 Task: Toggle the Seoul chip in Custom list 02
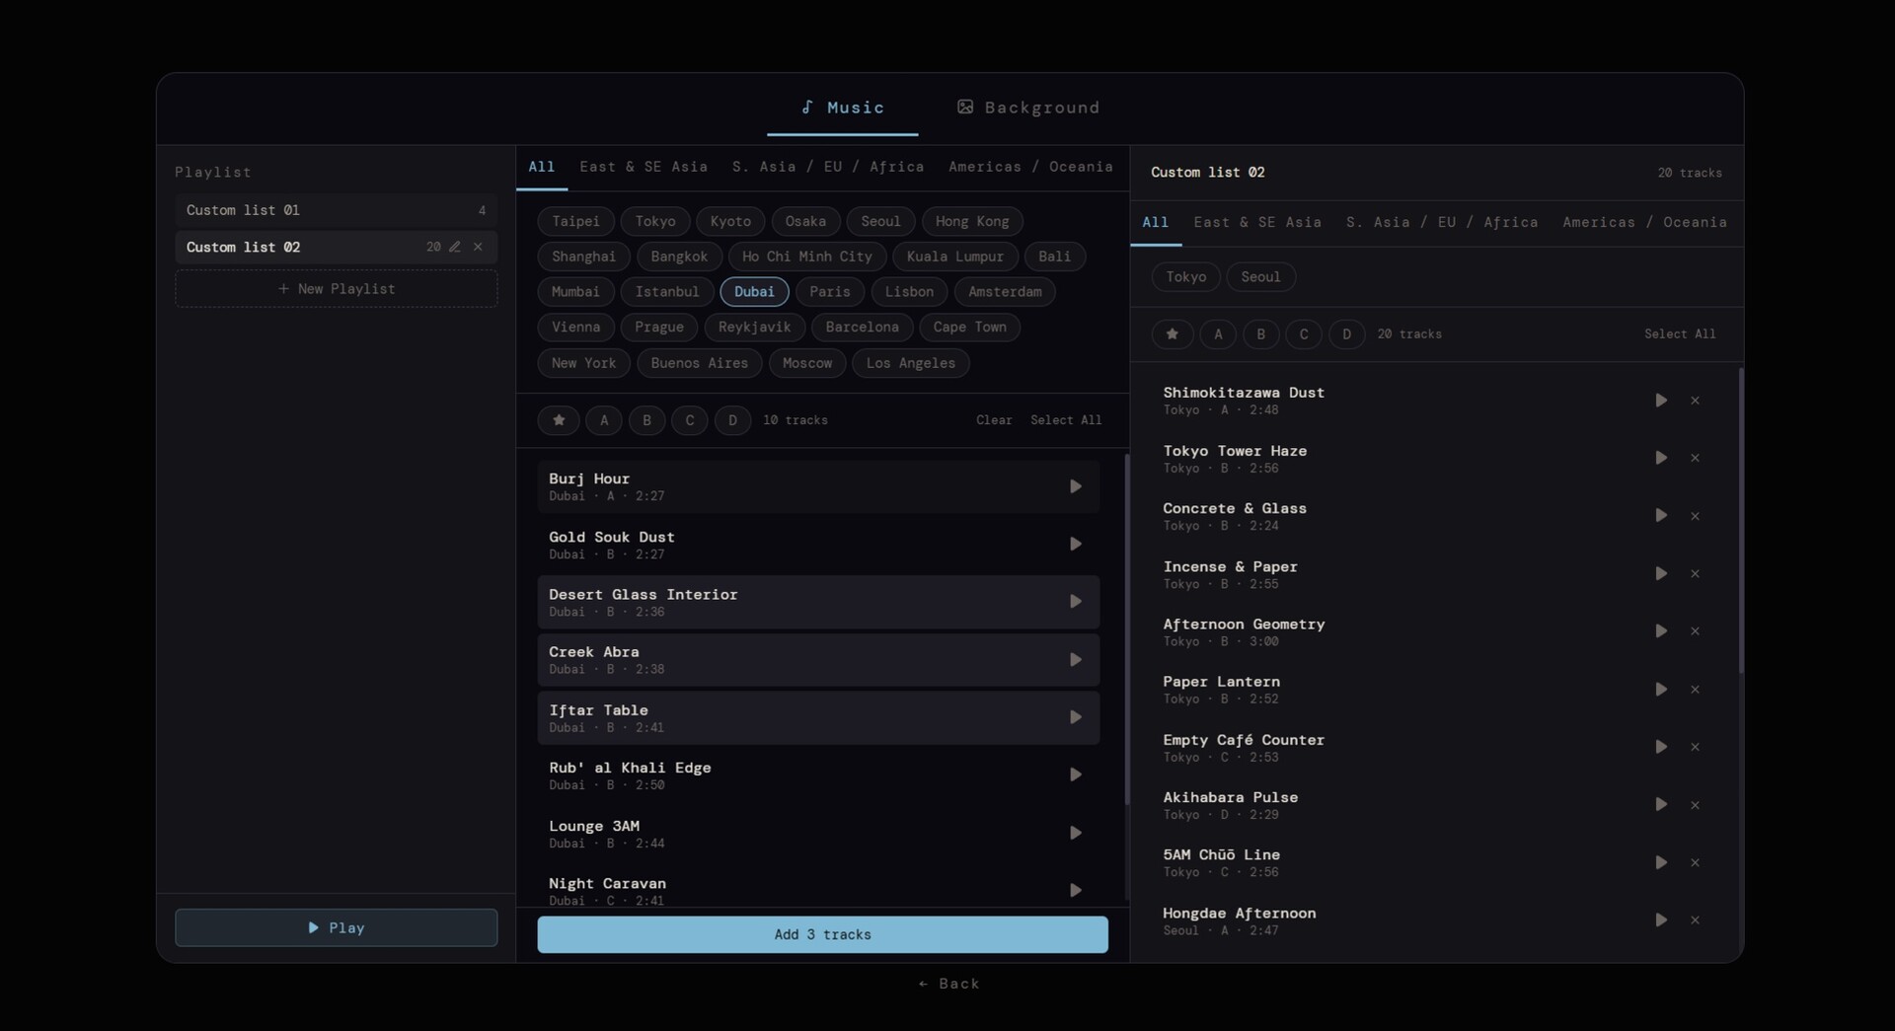point(1260,277)
